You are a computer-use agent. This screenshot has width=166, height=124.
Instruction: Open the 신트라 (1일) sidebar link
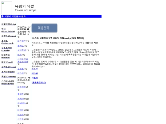coord(21,119)
